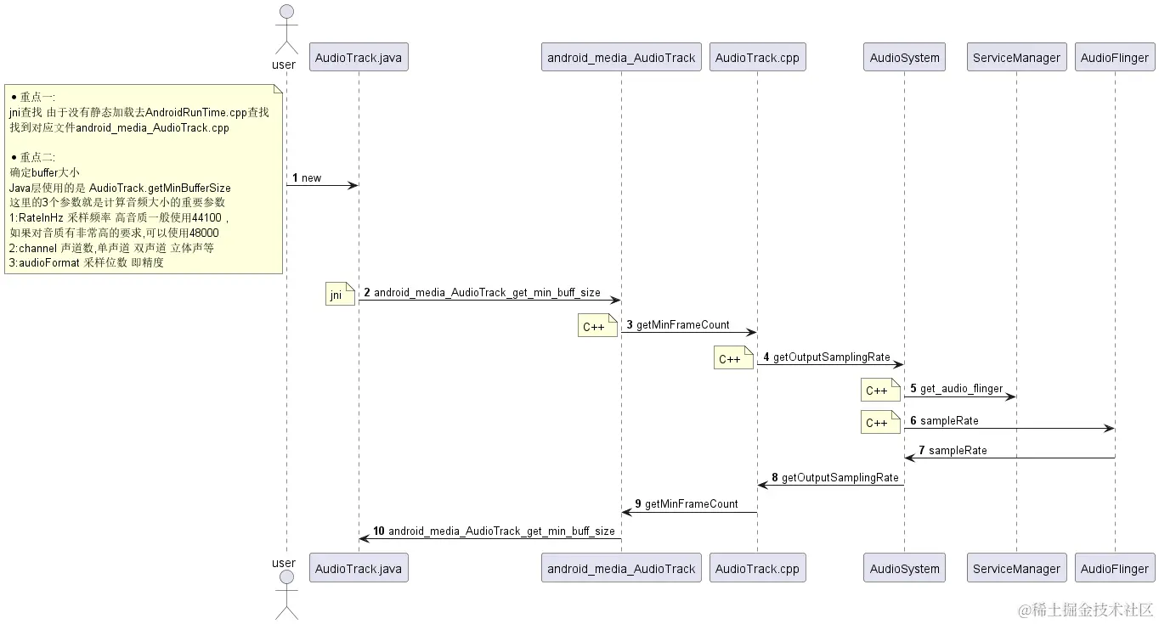Click message 3 getMinFrameCount label

(x=678, y=324)
